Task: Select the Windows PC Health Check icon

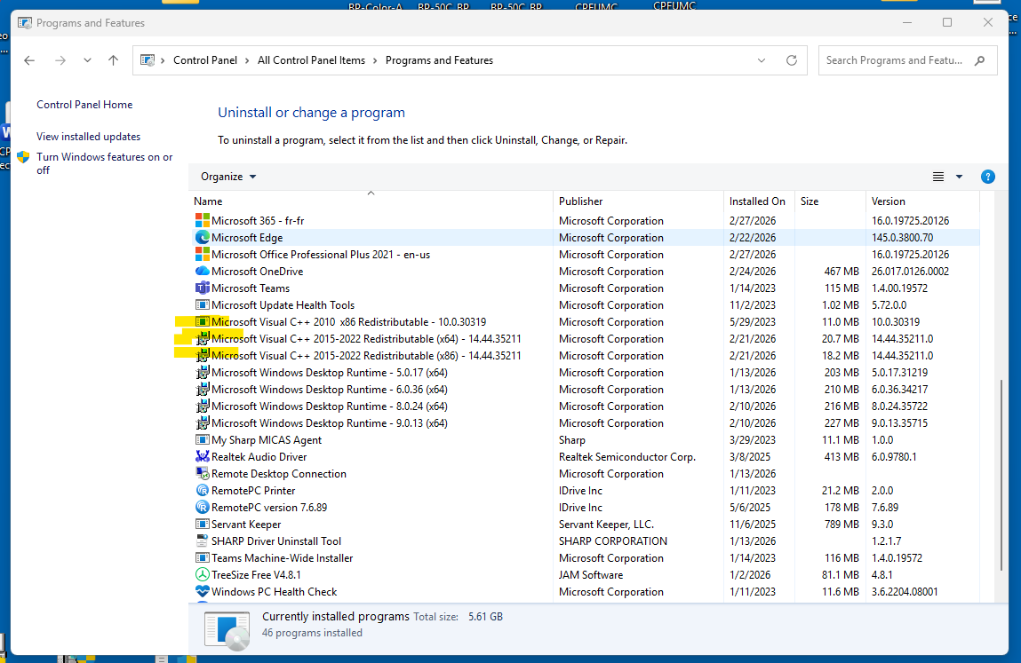Action: click(x=203, y=591)
